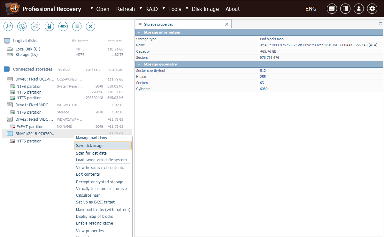Open the Tools menu label
Screen dimensions: 384x237
175,9
